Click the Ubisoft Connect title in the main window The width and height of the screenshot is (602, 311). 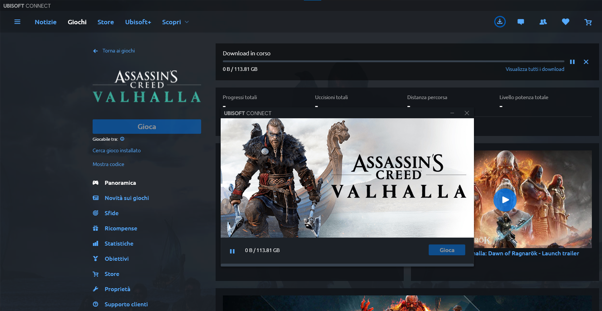27,6
